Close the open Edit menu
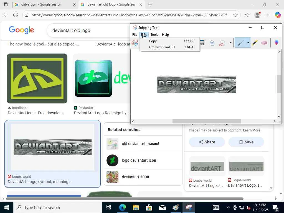 click(x=144, y=35)
